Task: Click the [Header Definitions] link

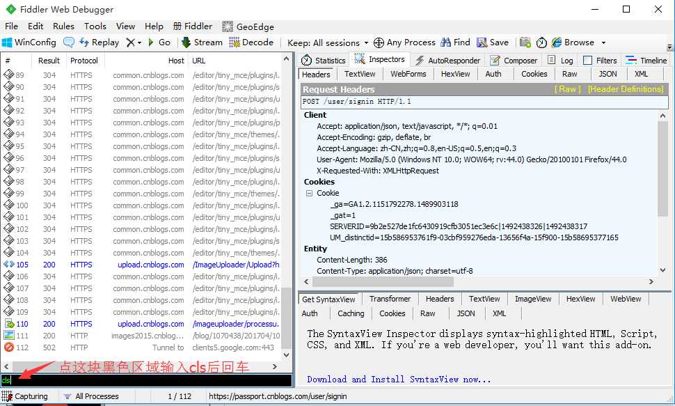Action: (x=626, y=89)
